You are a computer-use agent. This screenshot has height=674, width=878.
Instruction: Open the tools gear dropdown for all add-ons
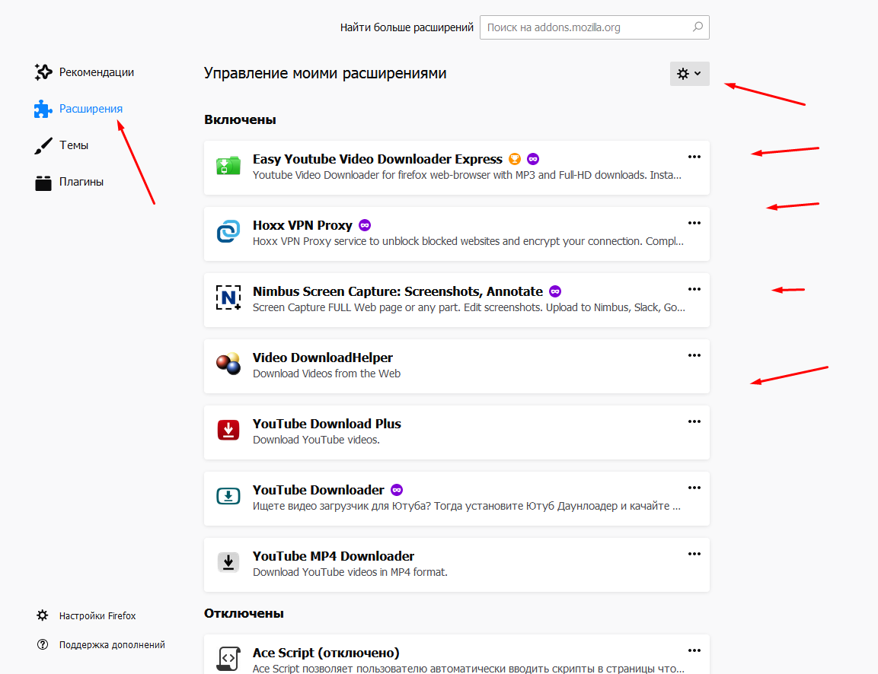(x=689, y=73)
